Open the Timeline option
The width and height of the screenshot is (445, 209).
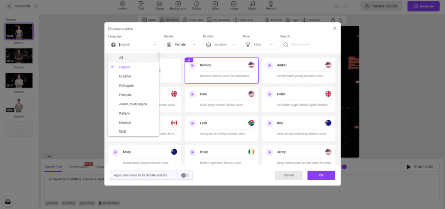pyautogui.click(x=311, y=20)
